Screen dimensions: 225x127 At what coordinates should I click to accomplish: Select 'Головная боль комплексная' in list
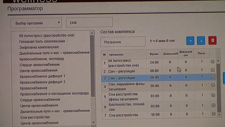42,42
